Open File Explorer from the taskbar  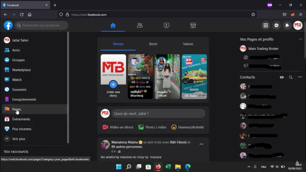point(178,167)
